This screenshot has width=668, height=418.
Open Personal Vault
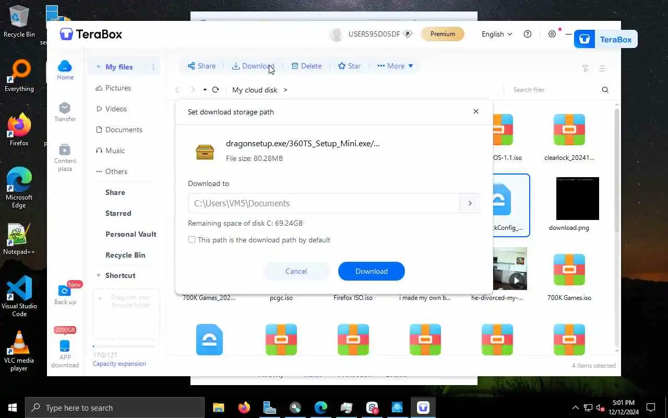point(130,234)
